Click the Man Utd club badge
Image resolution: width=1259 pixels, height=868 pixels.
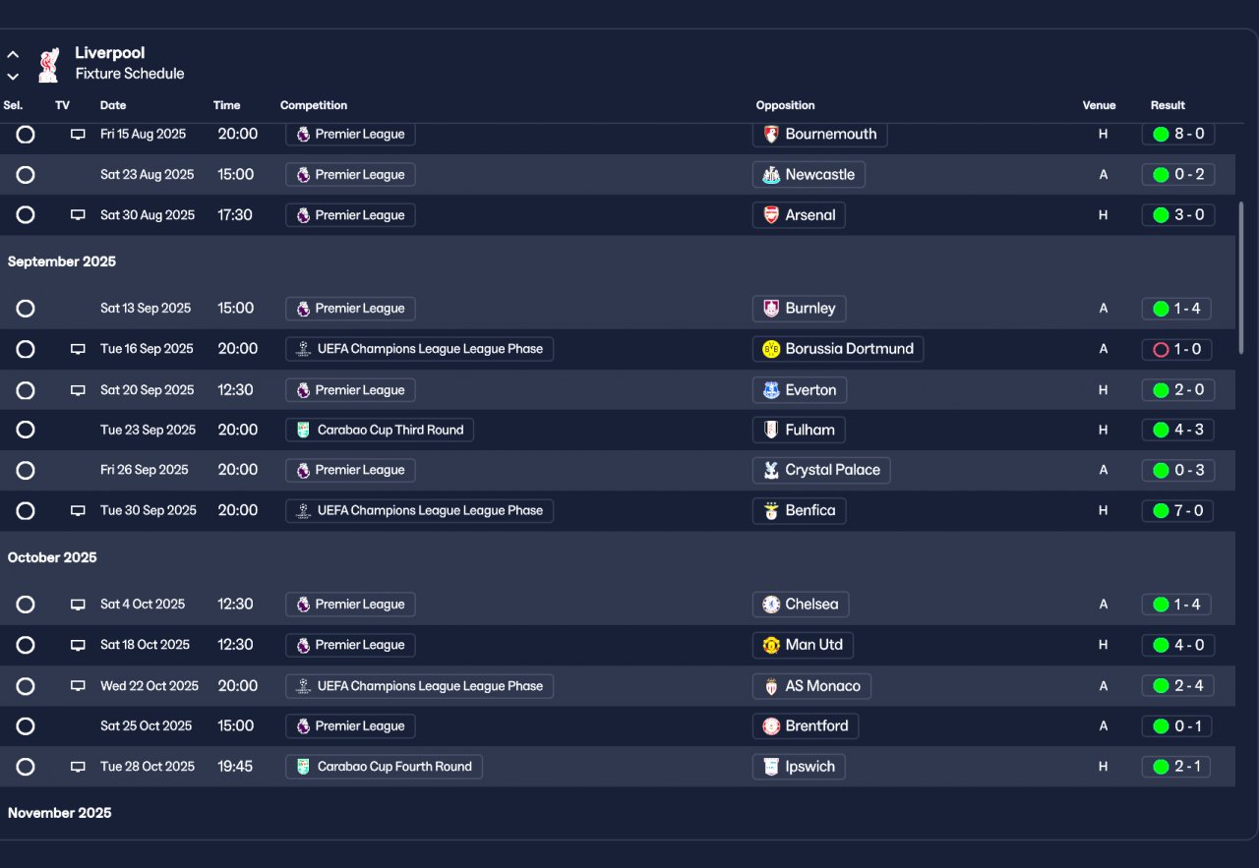(x=771, y=645)
